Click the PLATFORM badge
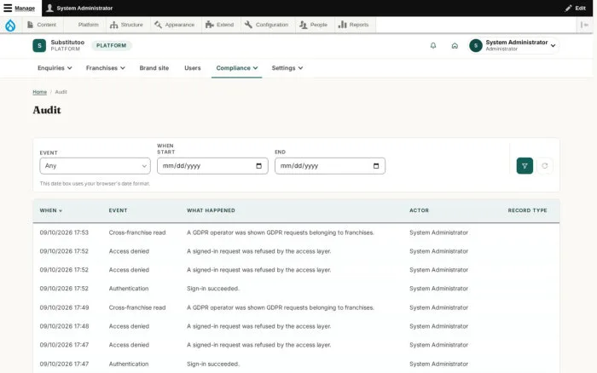Viewport: 597px width, 373px height. (111, 46)
